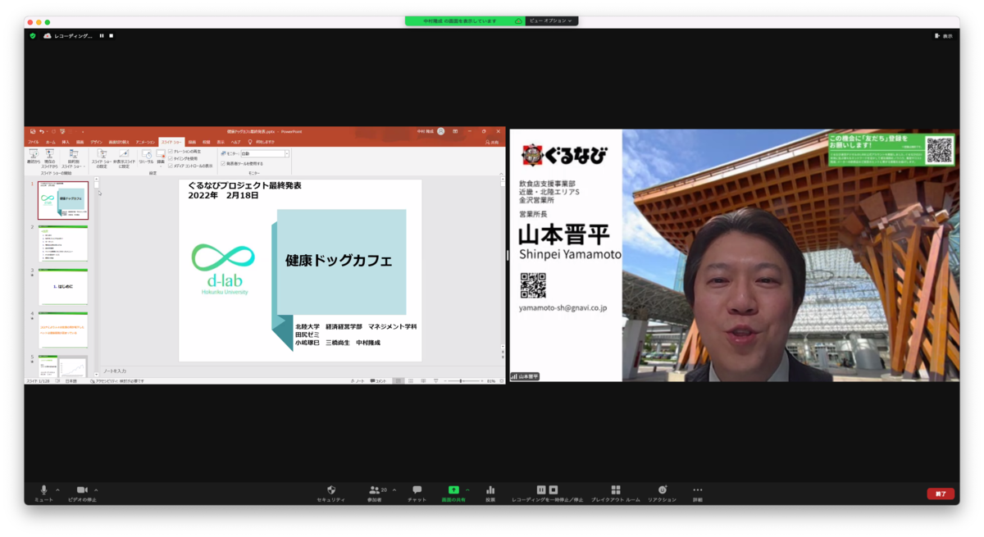This screenshot has height=537, width=984.
Task: Click the Save icon in Quick Access Toolbar
Action: tap(33, 131)
